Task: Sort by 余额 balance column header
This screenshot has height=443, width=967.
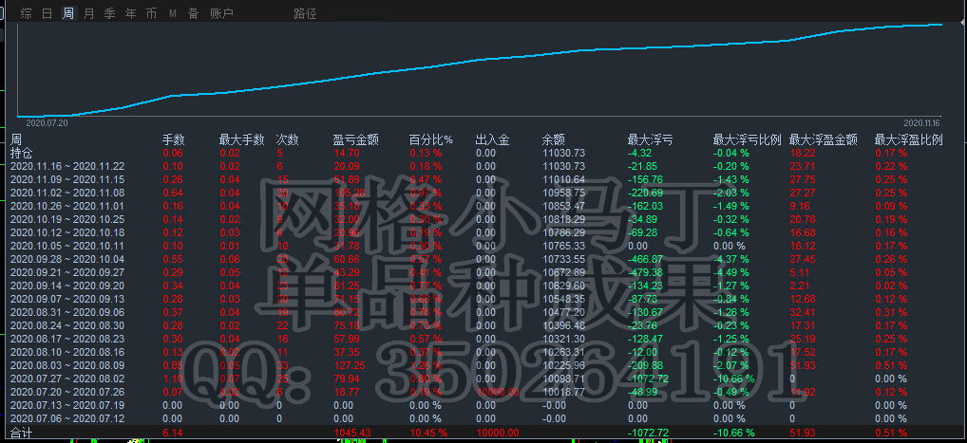Action: tap(553, 139)
